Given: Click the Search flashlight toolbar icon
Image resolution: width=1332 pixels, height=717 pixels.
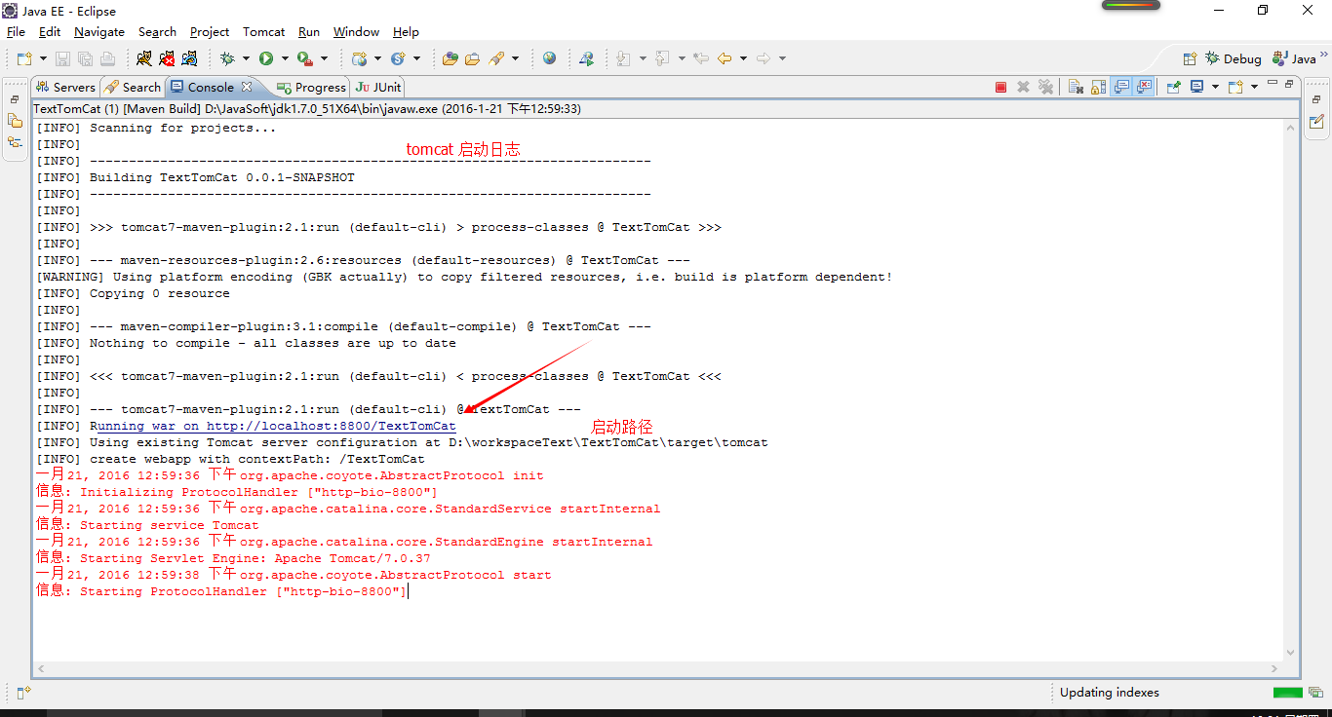Looking at the screenshot, I should (496, 58).
